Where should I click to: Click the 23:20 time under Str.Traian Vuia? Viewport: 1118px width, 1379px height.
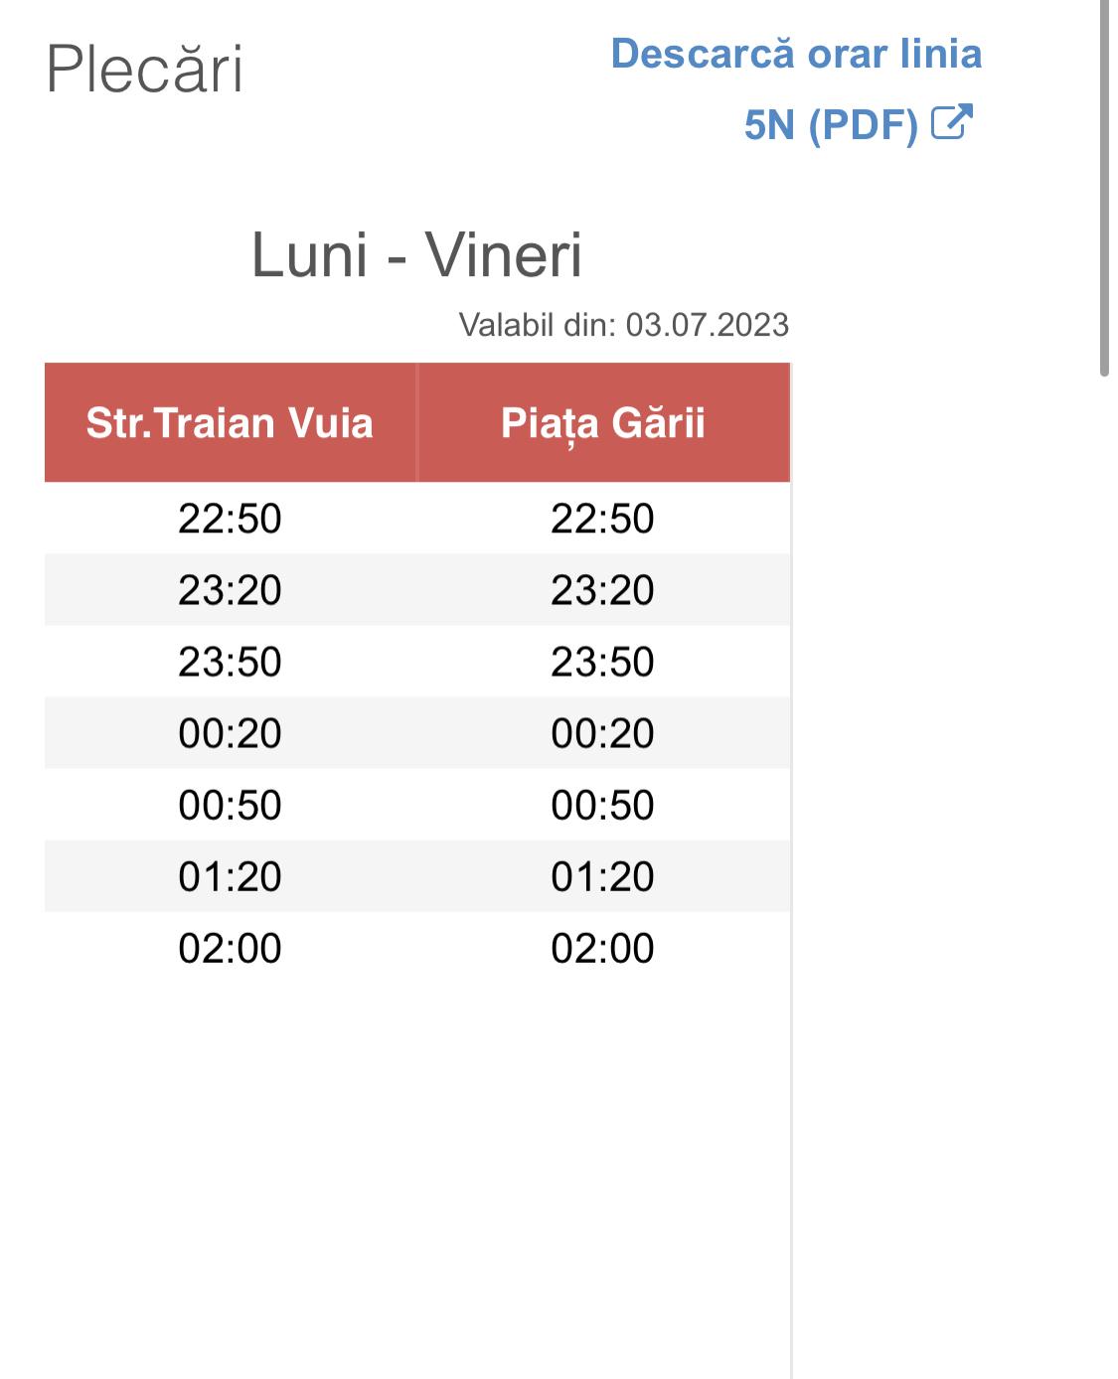point(230,590)
